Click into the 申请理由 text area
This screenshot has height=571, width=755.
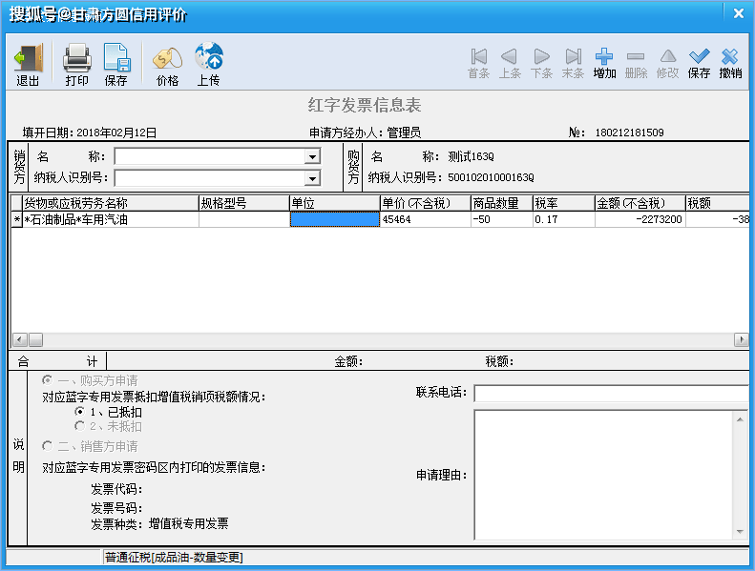(x=603, y=474)
